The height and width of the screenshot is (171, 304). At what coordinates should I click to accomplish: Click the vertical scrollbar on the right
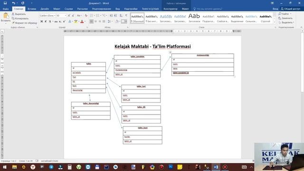[x=302, y=62]
